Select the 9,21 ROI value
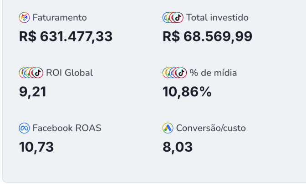Image resolution: width=306 pixels, height=184 pixels. tap(33, 92)
